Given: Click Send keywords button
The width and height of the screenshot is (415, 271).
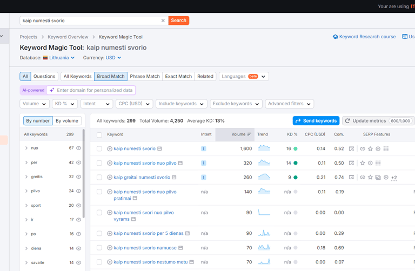Looking at the screenshot, I should (316, 121).
